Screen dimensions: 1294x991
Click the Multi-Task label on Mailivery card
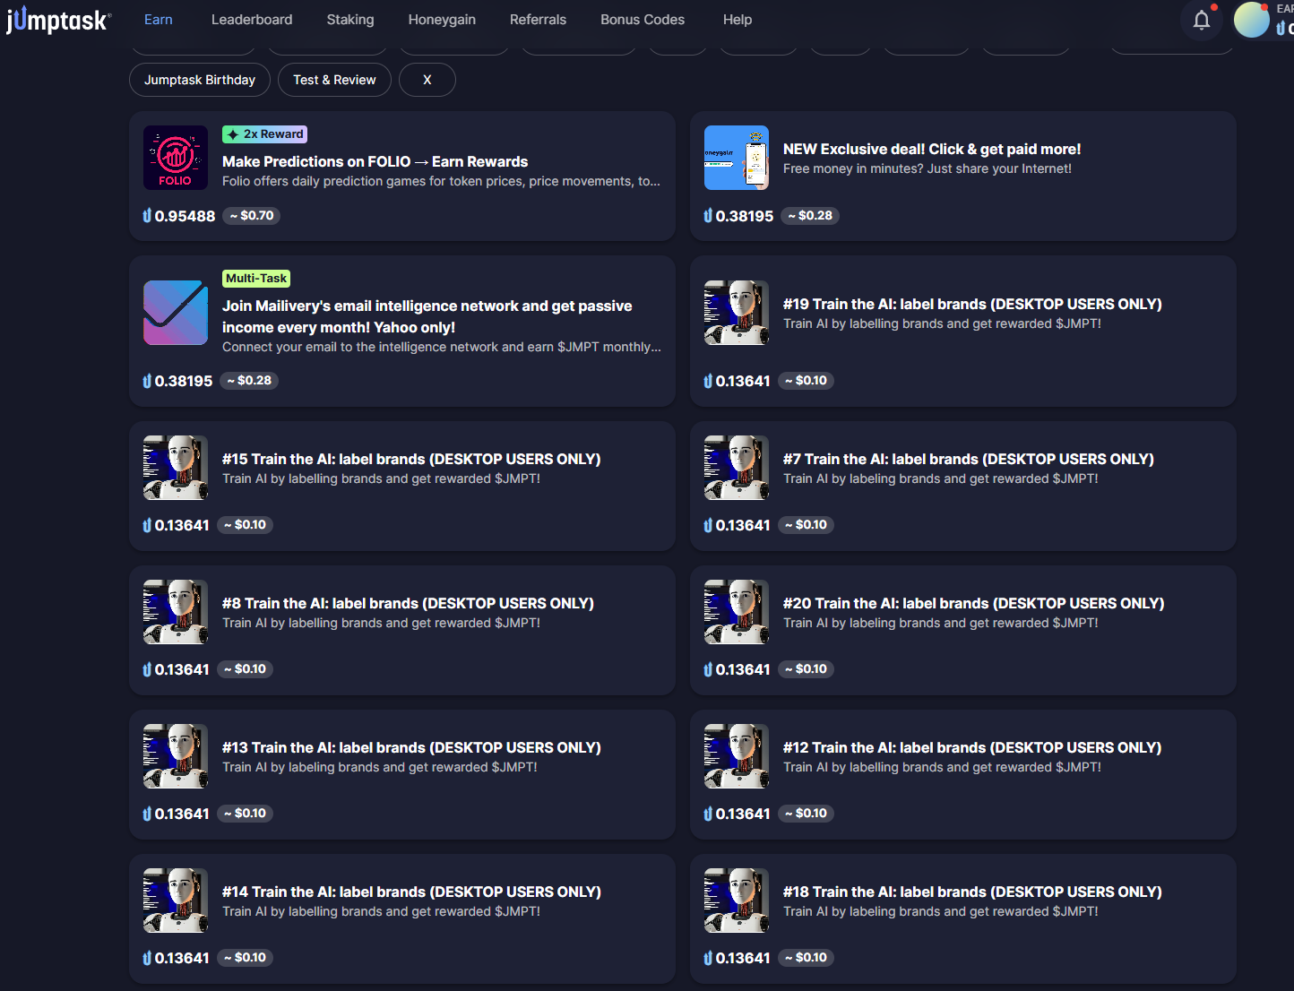256,279
